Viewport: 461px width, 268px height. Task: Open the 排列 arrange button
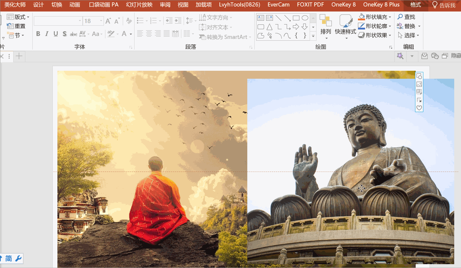pyautogui.click(x=326, y=27)
